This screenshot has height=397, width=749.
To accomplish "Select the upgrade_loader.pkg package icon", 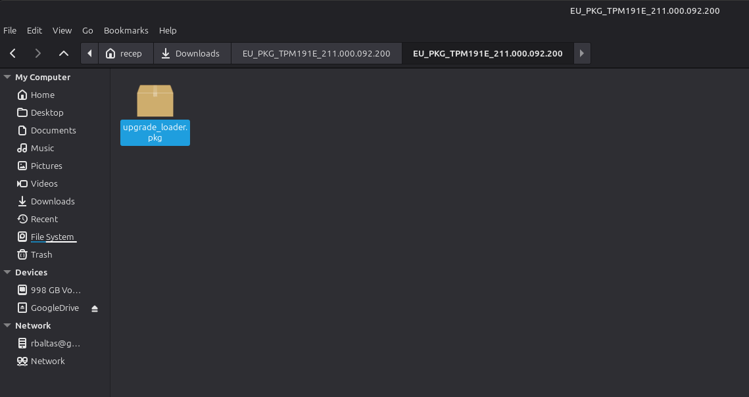I will 155,101.
